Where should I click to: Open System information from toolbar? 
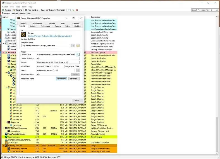pos(56,10)
